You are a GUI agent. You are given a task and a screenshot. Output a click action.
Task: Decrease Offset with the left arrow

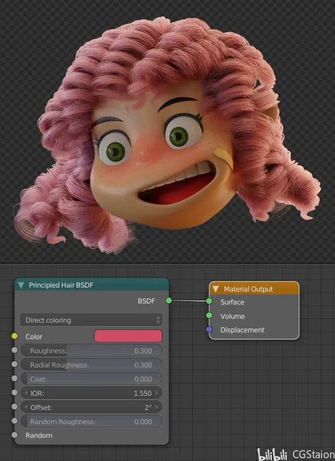pos(26,407)
